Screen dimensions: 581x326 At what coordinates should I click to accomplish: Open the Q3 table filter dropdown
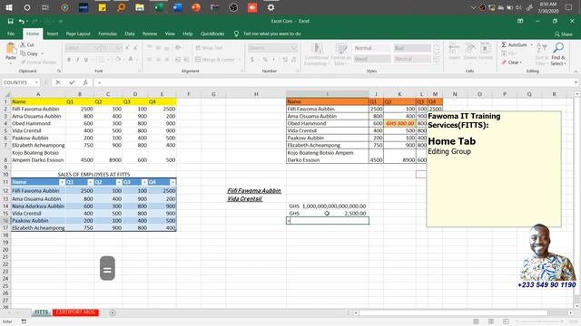point(143,182)
